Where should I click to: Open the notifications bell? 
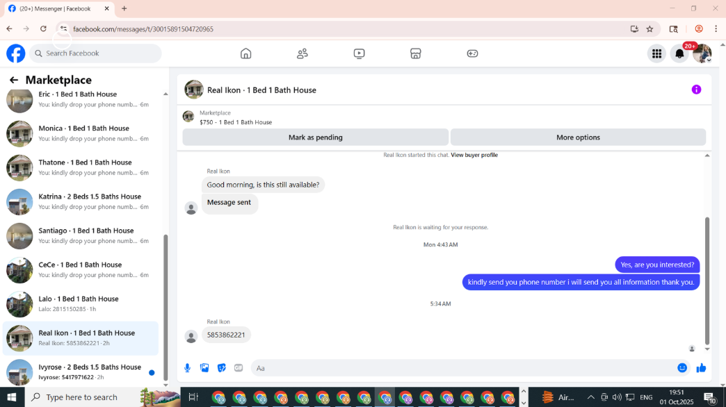tap(679, 53)
